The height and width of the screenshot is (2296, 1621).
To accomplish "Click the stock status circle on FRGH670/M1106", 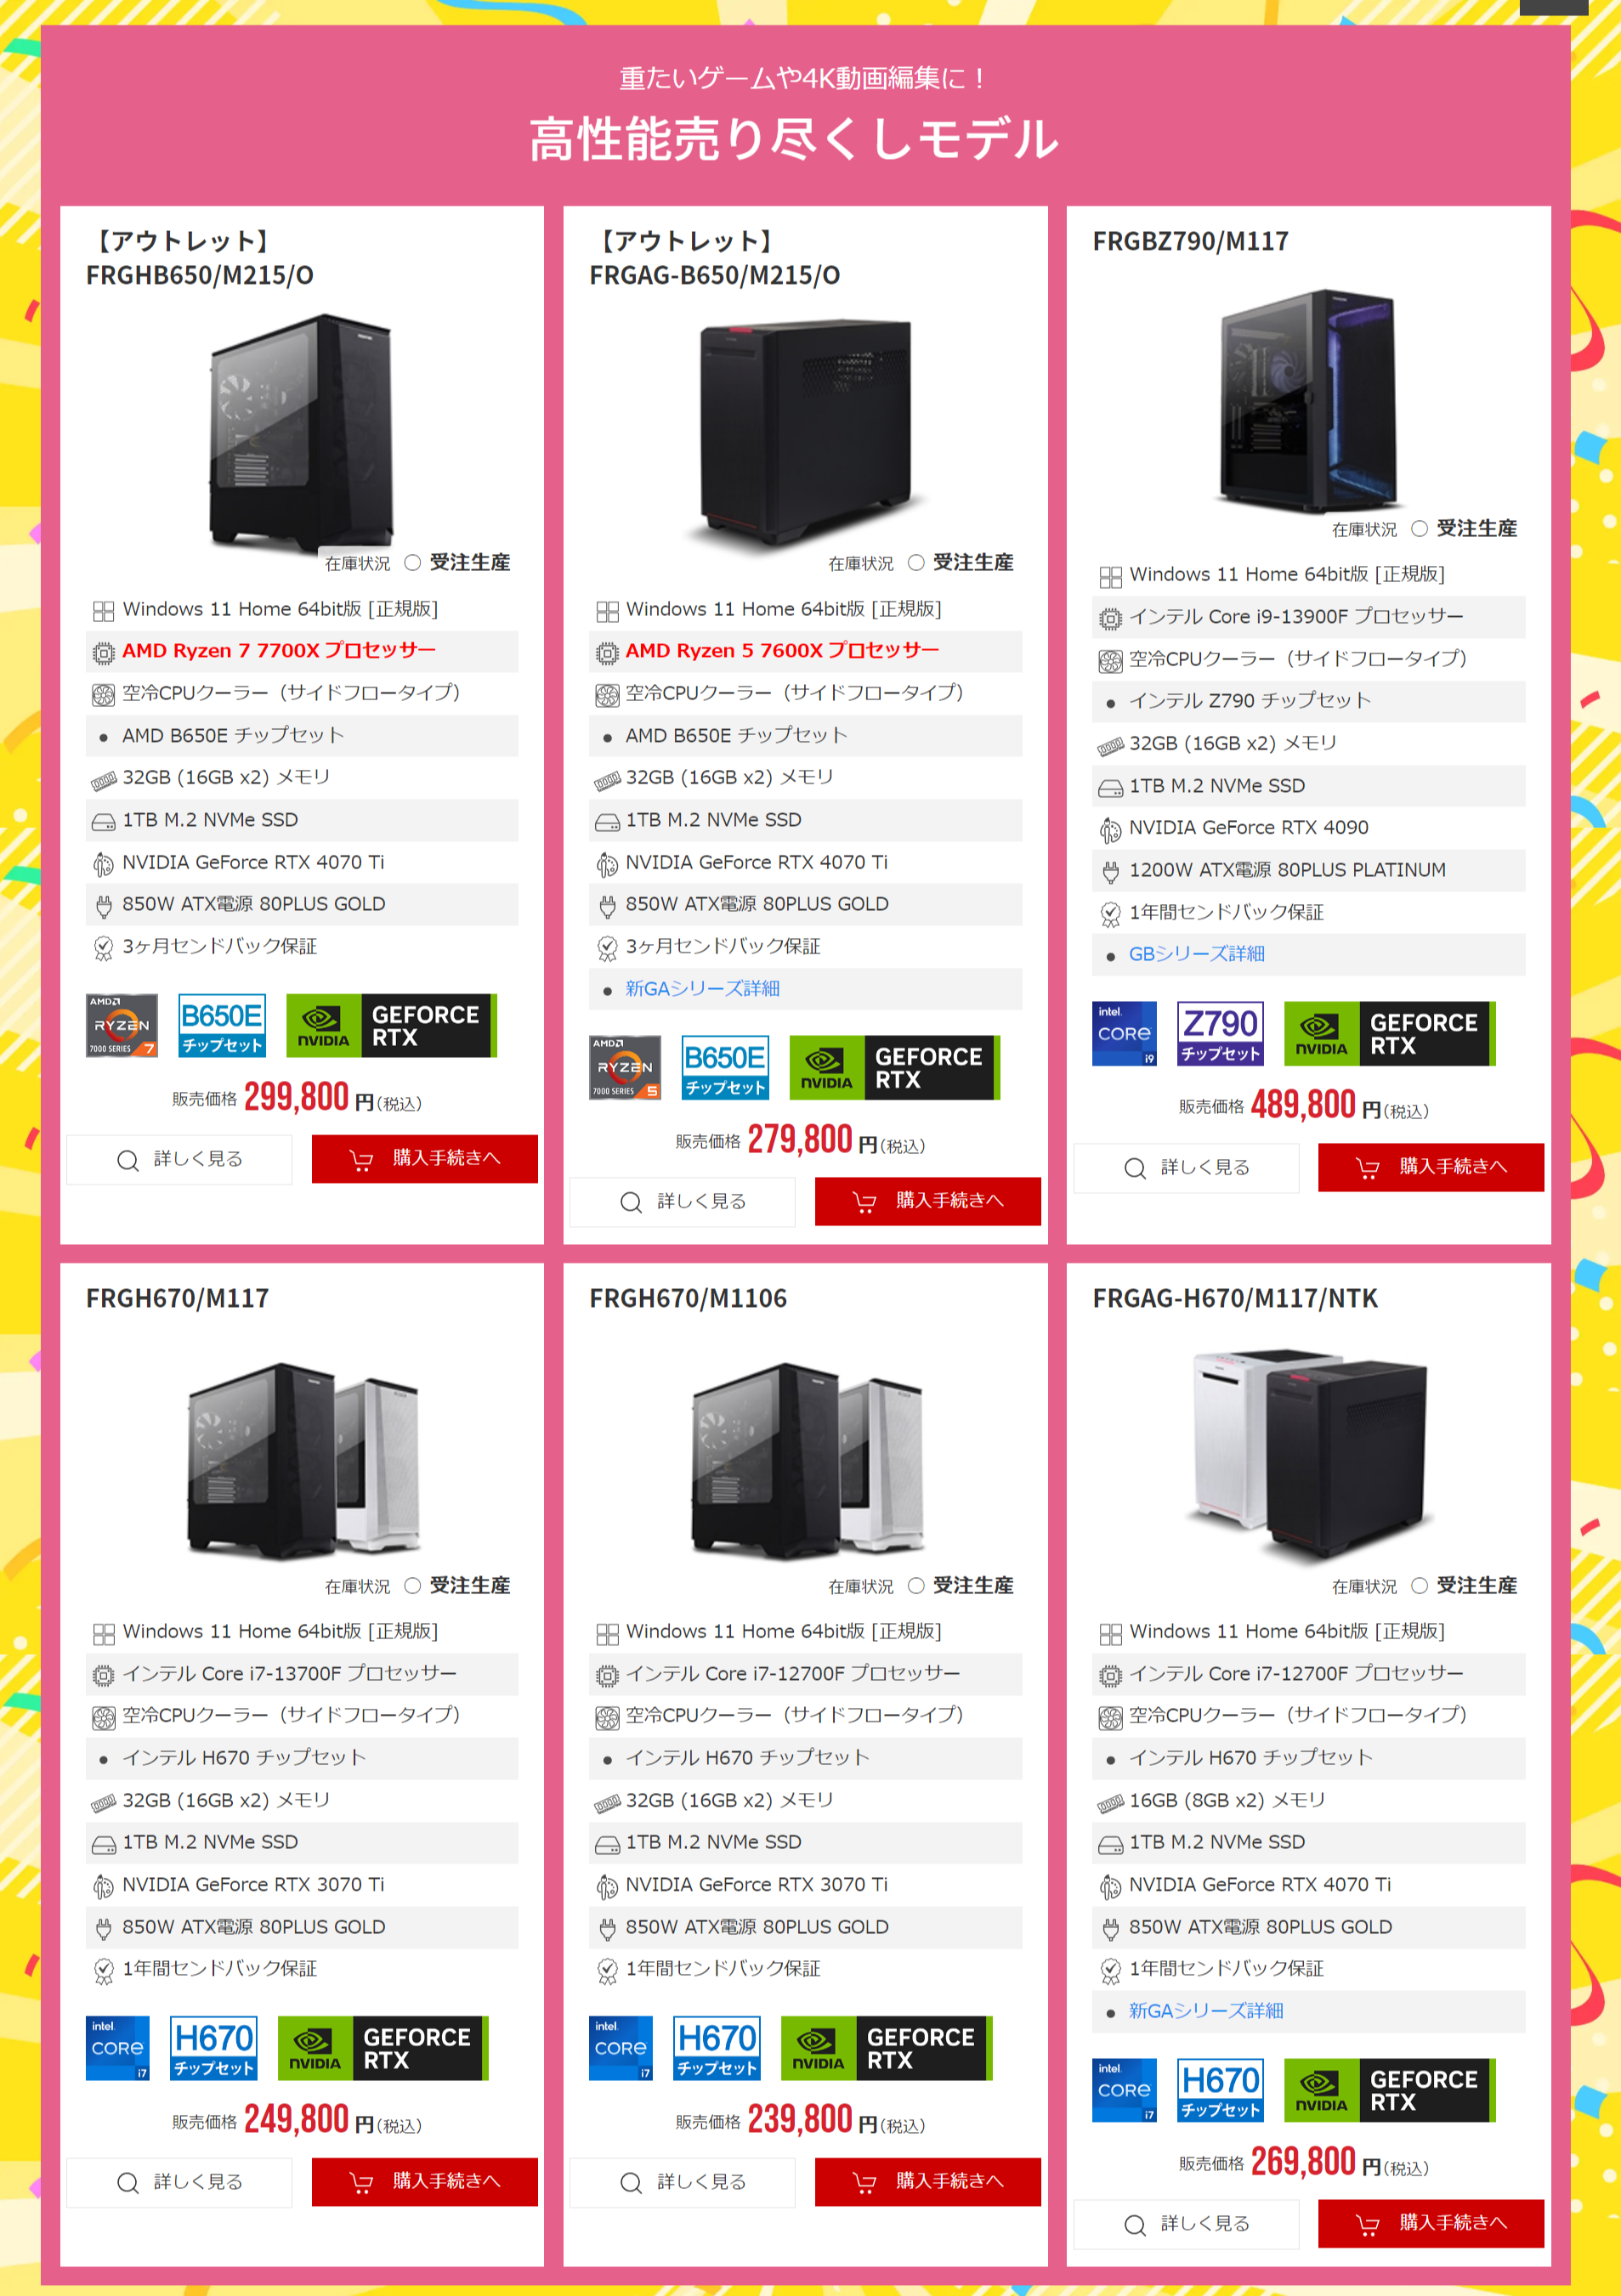I will [x=915, y=1585].
